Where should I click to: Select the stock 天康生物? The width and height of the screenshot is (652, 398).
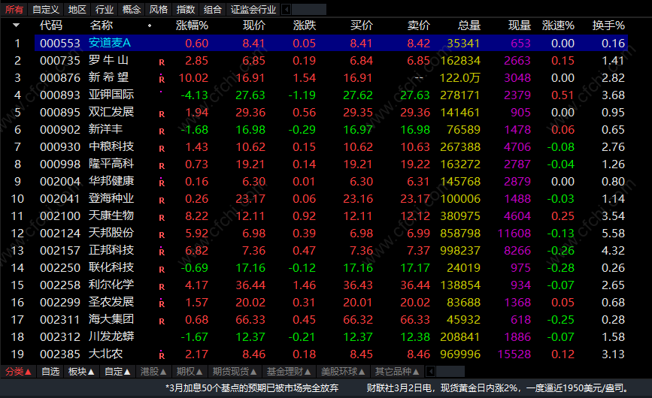(x=111, y=216)
